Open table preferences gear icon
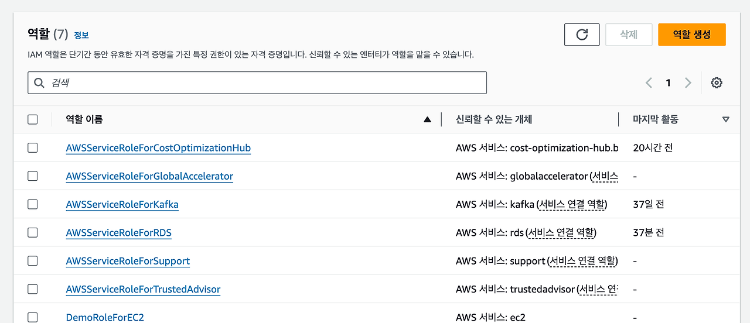This screenshot has height=323, width=750. (x=716, y=83)
